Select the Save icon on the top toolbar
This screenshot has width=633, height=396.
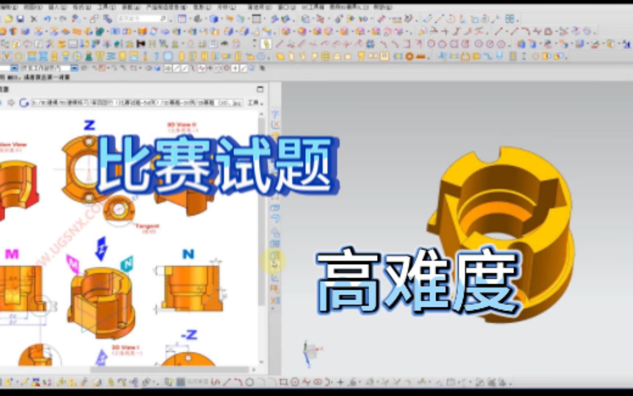[x=21, y=17]
